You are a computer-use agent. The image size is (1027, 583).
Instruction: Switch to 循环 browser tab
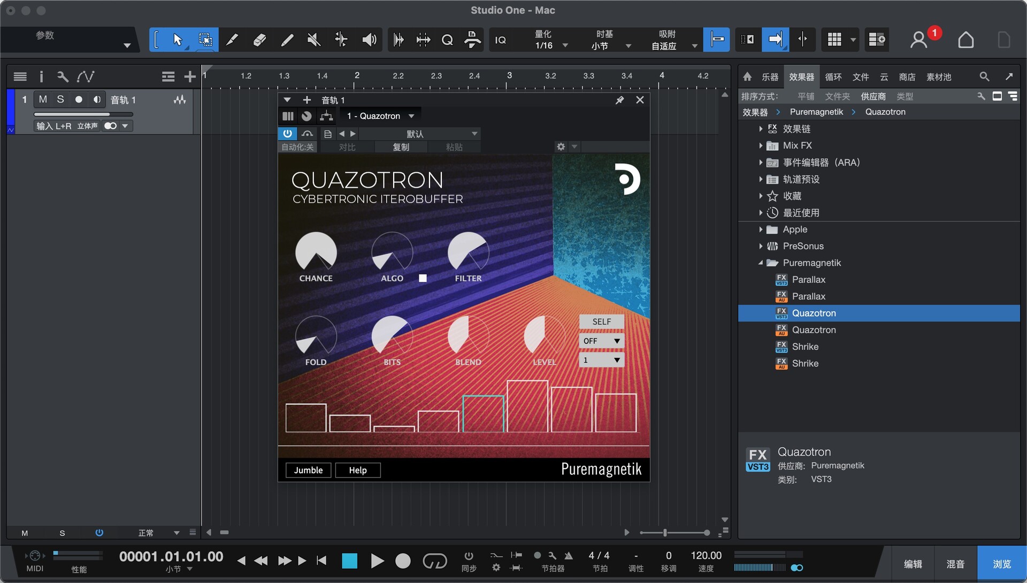coord(833,77)
